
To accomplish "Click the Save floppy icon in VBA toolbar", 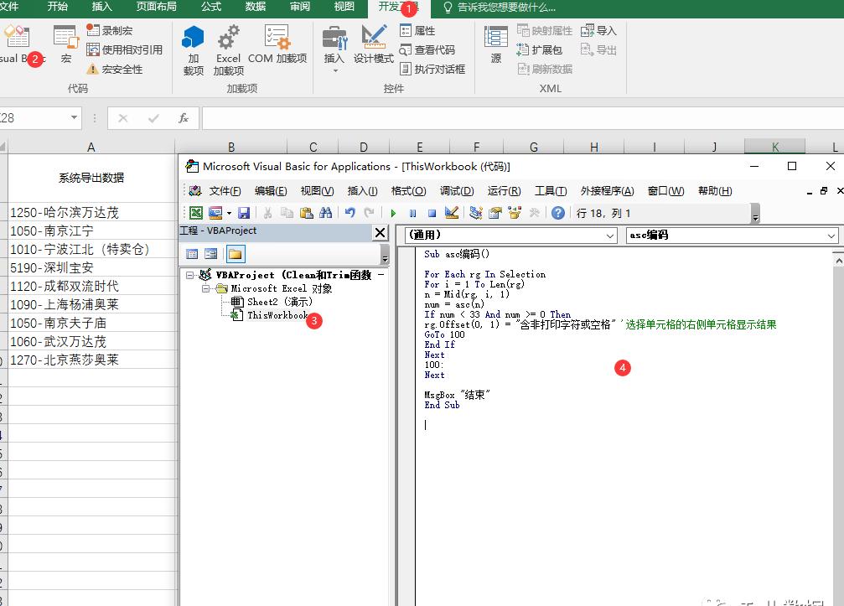I will pos(244,213).
